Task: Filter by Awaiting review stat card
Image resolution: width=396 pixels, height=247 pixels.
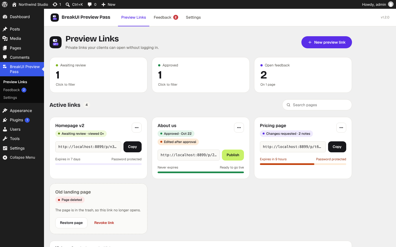Action: (98, 75)
